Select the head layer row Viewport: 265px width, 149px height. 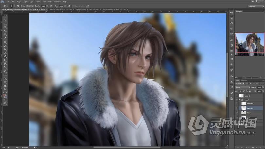pos(251,113)
